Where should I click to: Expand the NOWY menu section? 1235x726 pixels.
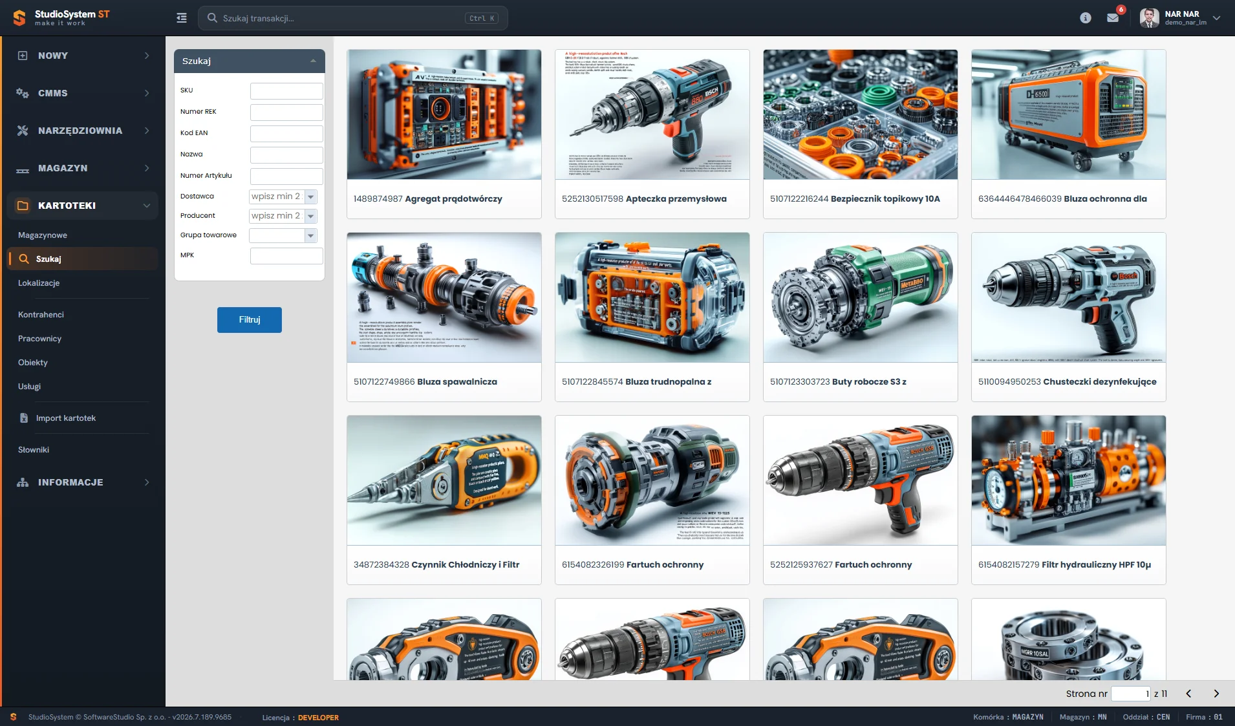[147, 56]
